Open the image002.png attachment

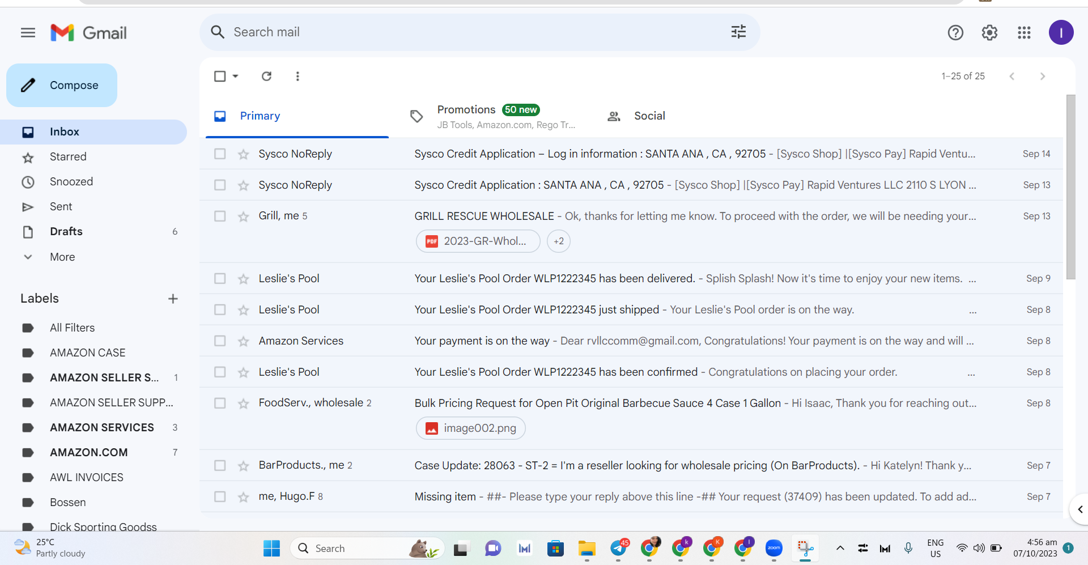(x=471, y=428)
